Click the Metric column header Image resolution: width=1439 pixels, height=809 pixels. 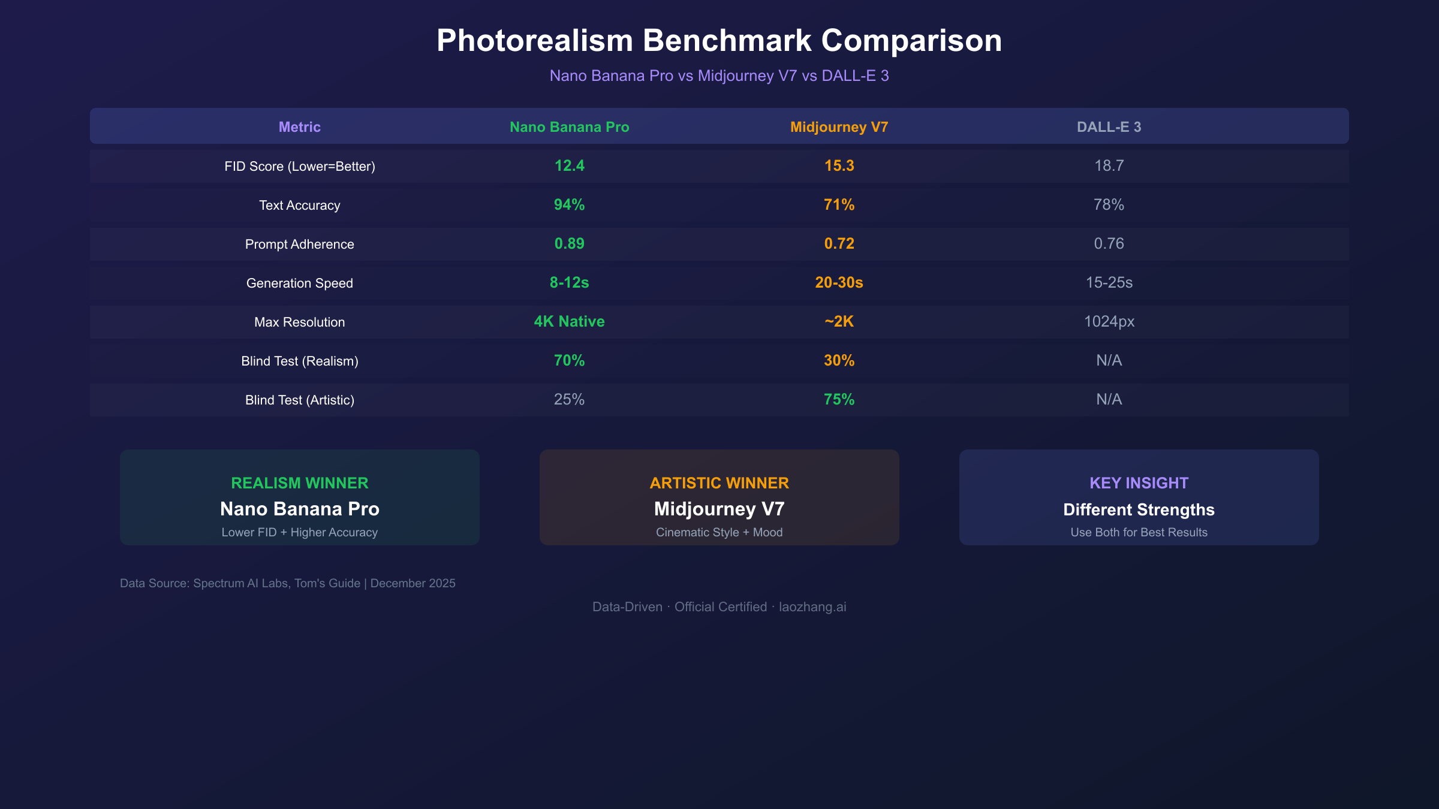(299, 127)
